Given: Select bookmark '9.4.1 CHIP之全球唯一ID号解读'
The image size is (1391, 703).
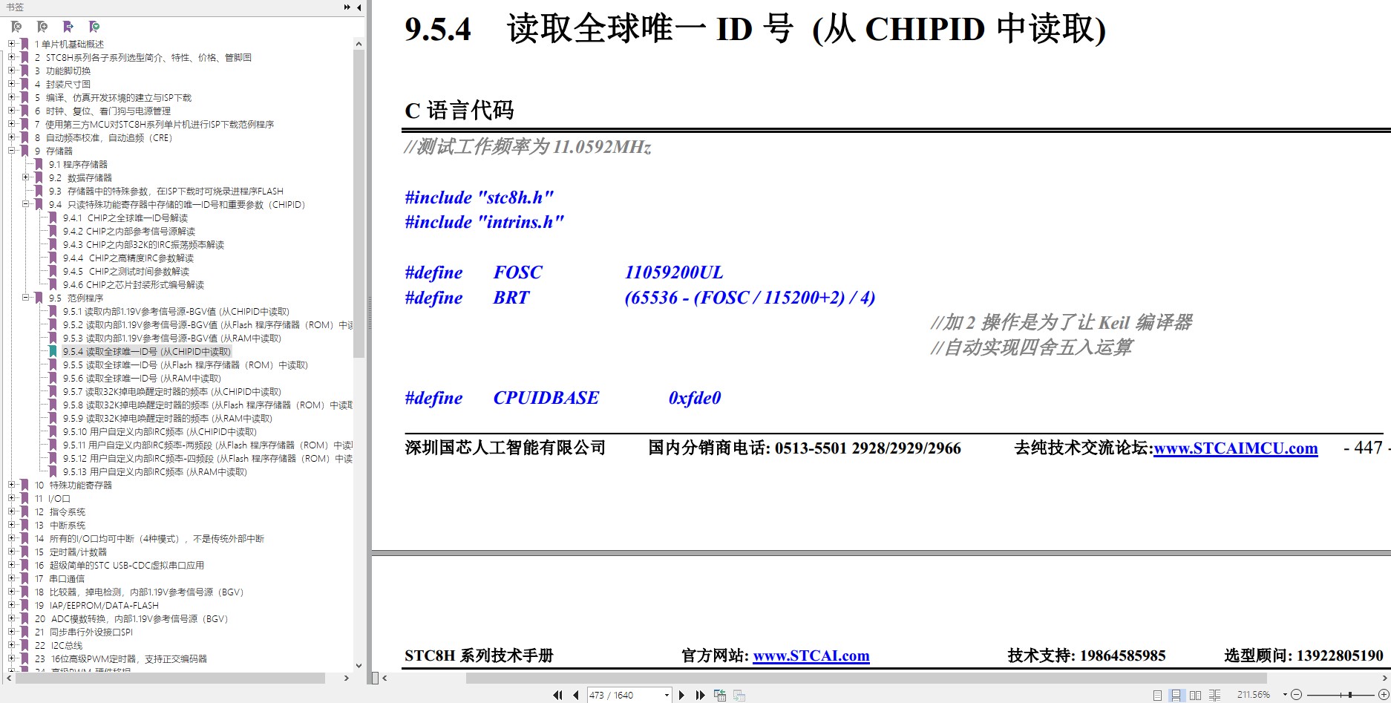Looking at the screenshot, I should (x=125, y=218).
